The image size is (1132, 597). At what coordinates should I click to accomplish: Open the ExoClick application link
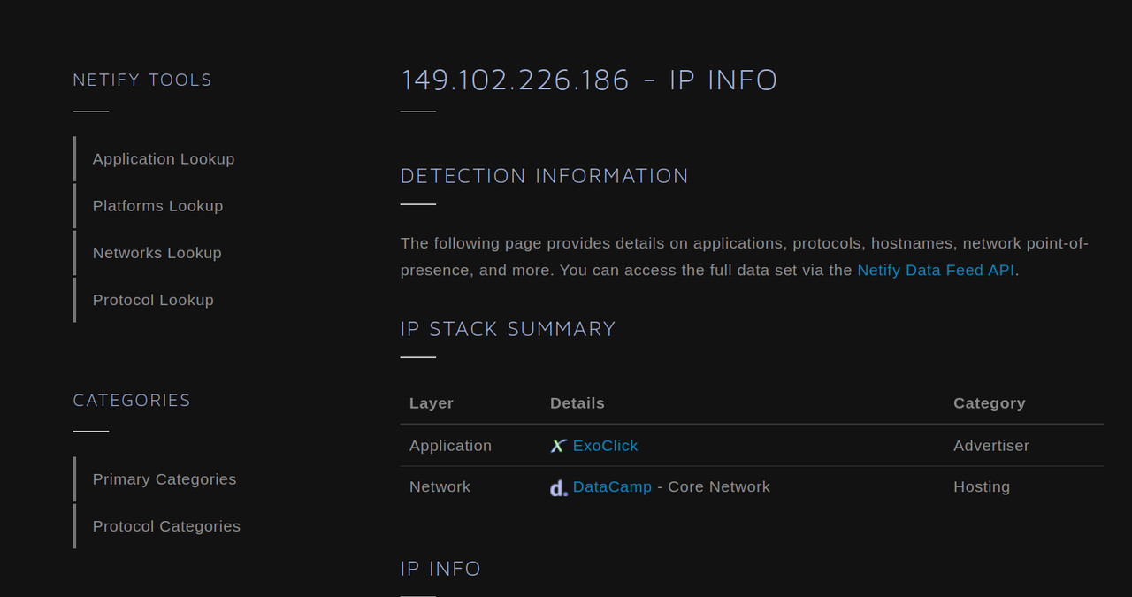(x=605, y=446)
